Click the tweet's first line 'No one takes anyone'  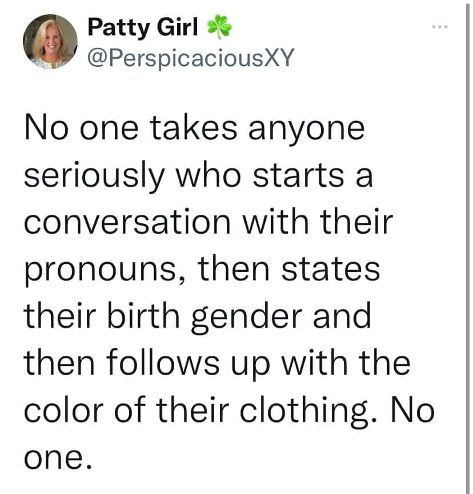[x=194, y=130]
